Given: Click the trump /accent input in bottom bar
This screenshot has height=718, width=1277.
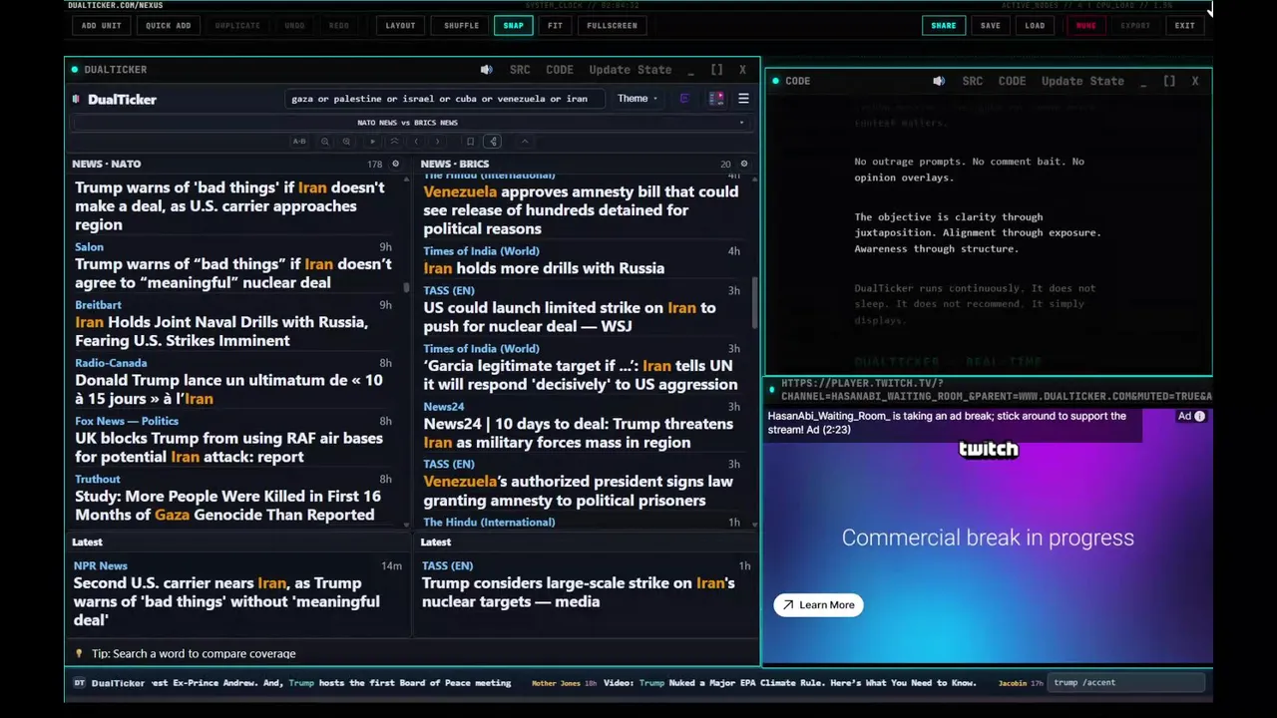Looking at the screenshot, I should [1125, 683].
